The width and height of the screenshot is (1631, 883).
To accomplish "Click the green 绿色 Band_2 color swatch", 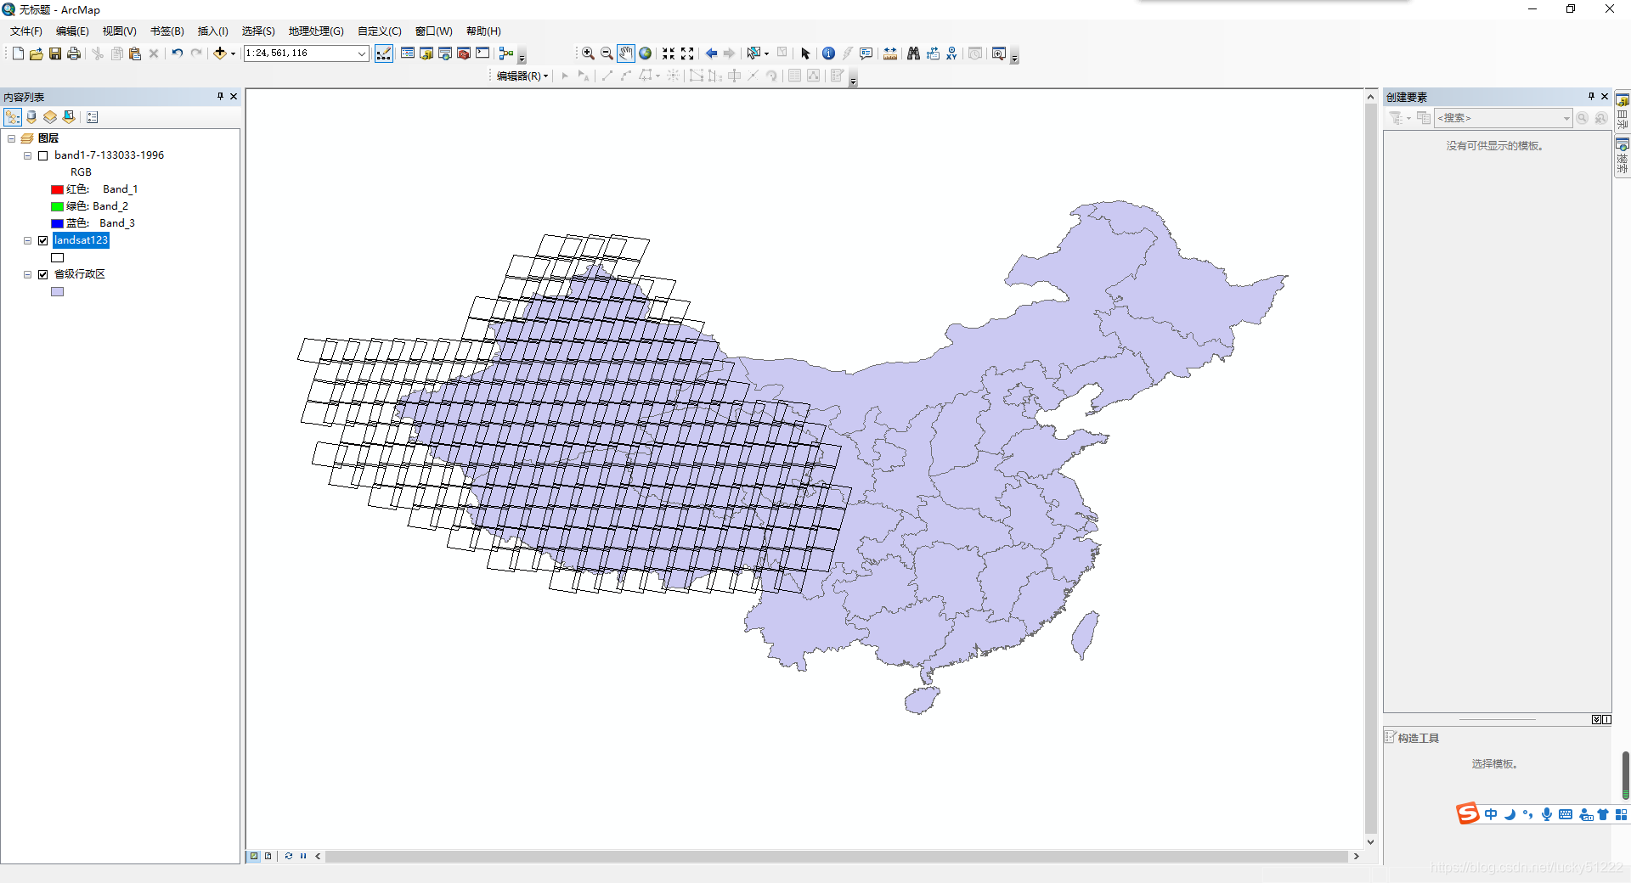I will [x=57, y=206].
